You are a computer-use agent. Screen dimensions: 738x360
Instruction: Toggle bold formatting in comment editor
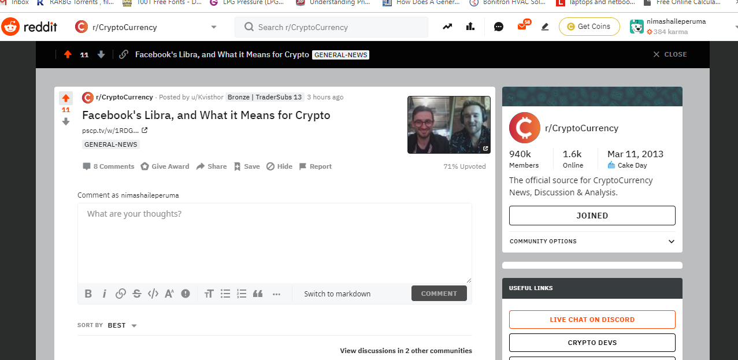point(88,294)
